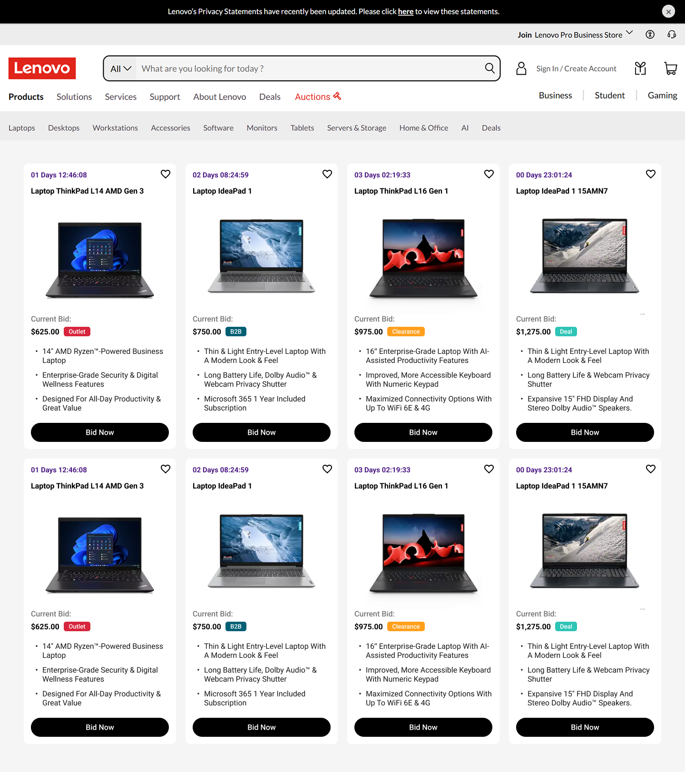Click the 'here' privacy statements link
Image resolution: width=685 pixels, height=772 pixels.
[x=406, y=11]
